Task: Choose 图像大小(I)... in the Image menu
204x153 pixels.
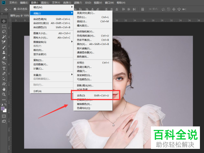Action: [x=52, y=33]
